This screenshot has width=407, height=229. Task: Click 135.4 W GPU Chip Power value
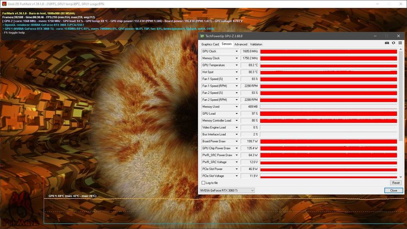[x=250, y=148]
